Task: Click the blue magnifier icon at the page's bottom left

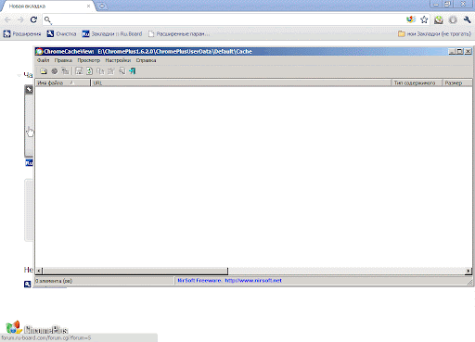Action: tap(28, 284)
